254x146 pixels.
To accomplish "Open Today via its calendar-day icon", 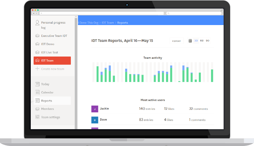I will [37, 84].
